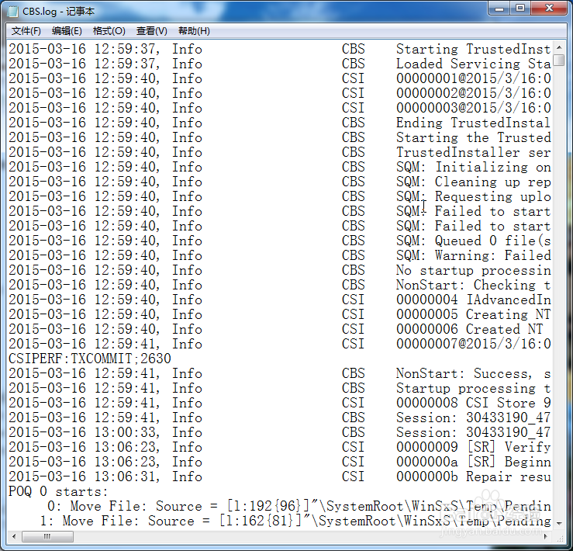
Task: Click '1: Move File: Source' line
Action: tap(295, 521)
